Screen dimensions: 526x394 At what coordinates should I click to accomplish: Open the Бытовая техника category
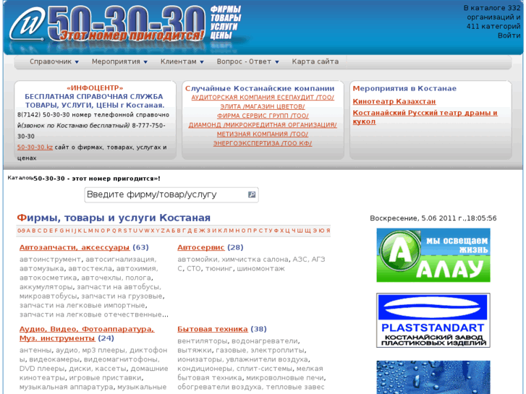point(213,329)
